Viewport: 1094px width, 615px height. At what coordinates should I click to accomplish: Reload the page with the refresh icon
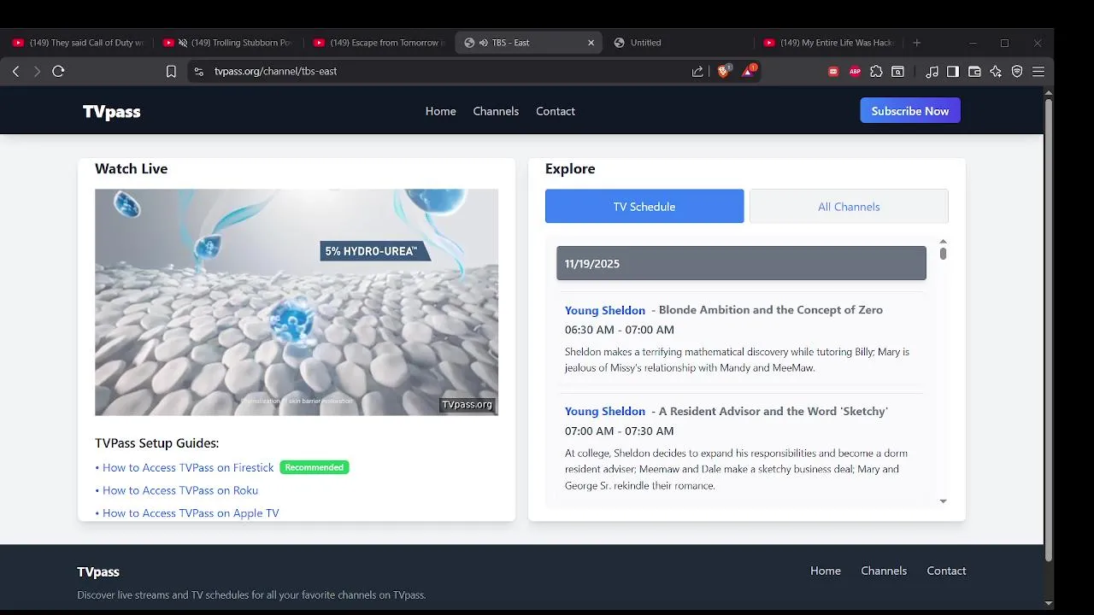pyautogui.click(x=58, y=72)
